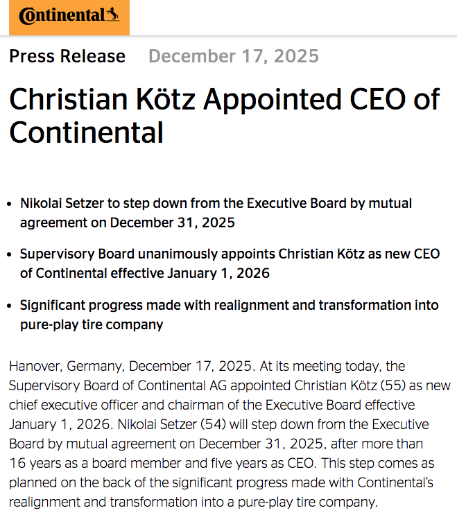Viewport: 457px width, 515px height.
Task: Click "December 31, 2025" in the first bullet
Action: coord(173,222)
